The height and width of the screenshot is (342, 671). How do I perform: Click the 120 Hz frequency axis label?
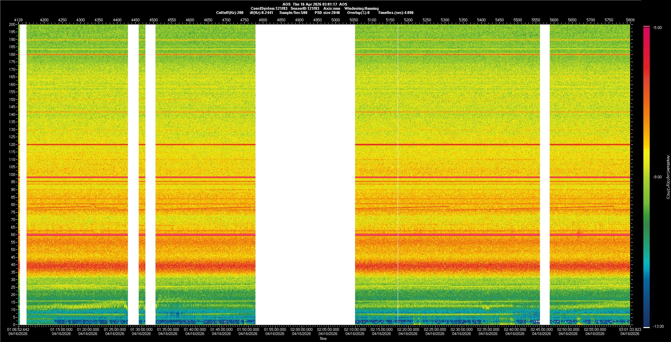(12, 144)
